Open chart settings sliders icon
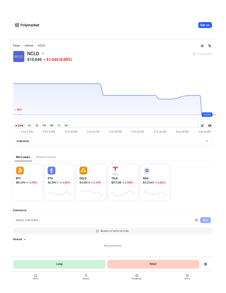Screen dimensions: 226x293 pyautogui.click(x=202, y=126)
